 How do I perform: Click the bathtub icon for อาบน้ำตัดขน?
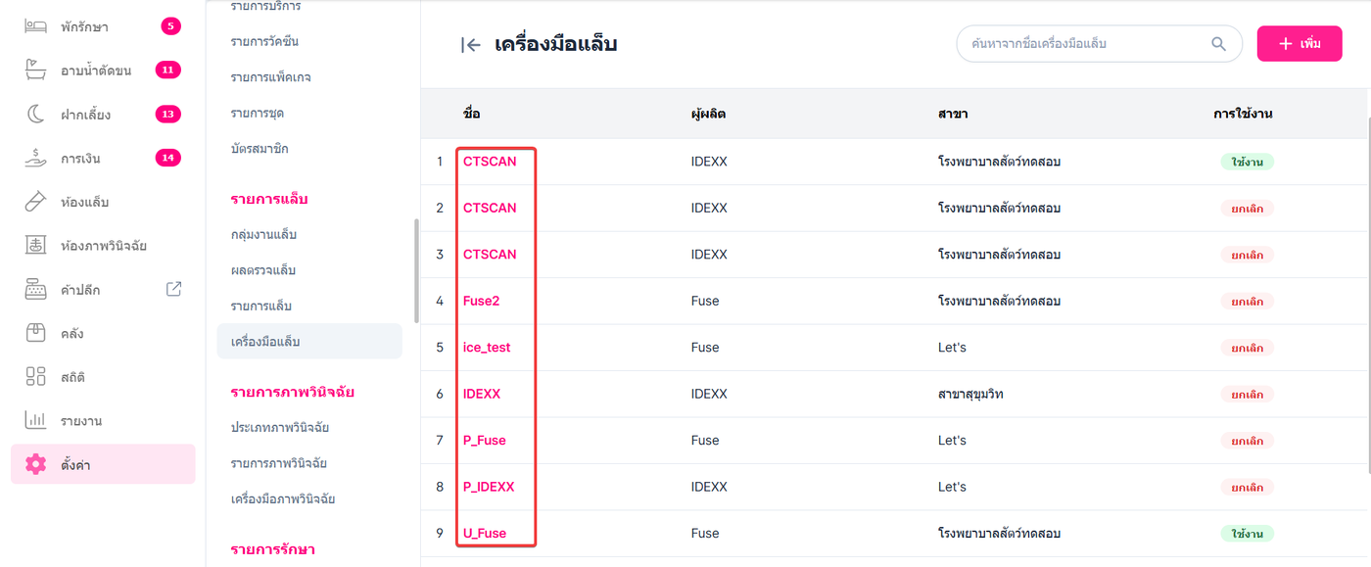36,71
